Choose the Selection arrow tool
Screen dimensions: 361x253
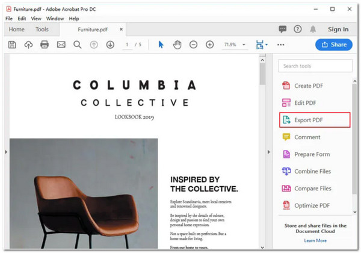coord(161,45)
